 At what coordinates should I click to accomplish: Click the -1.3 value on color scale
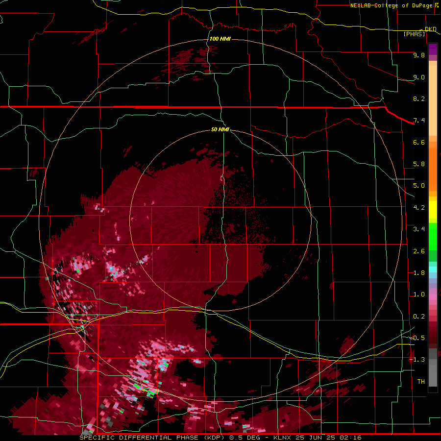[417, 360]
